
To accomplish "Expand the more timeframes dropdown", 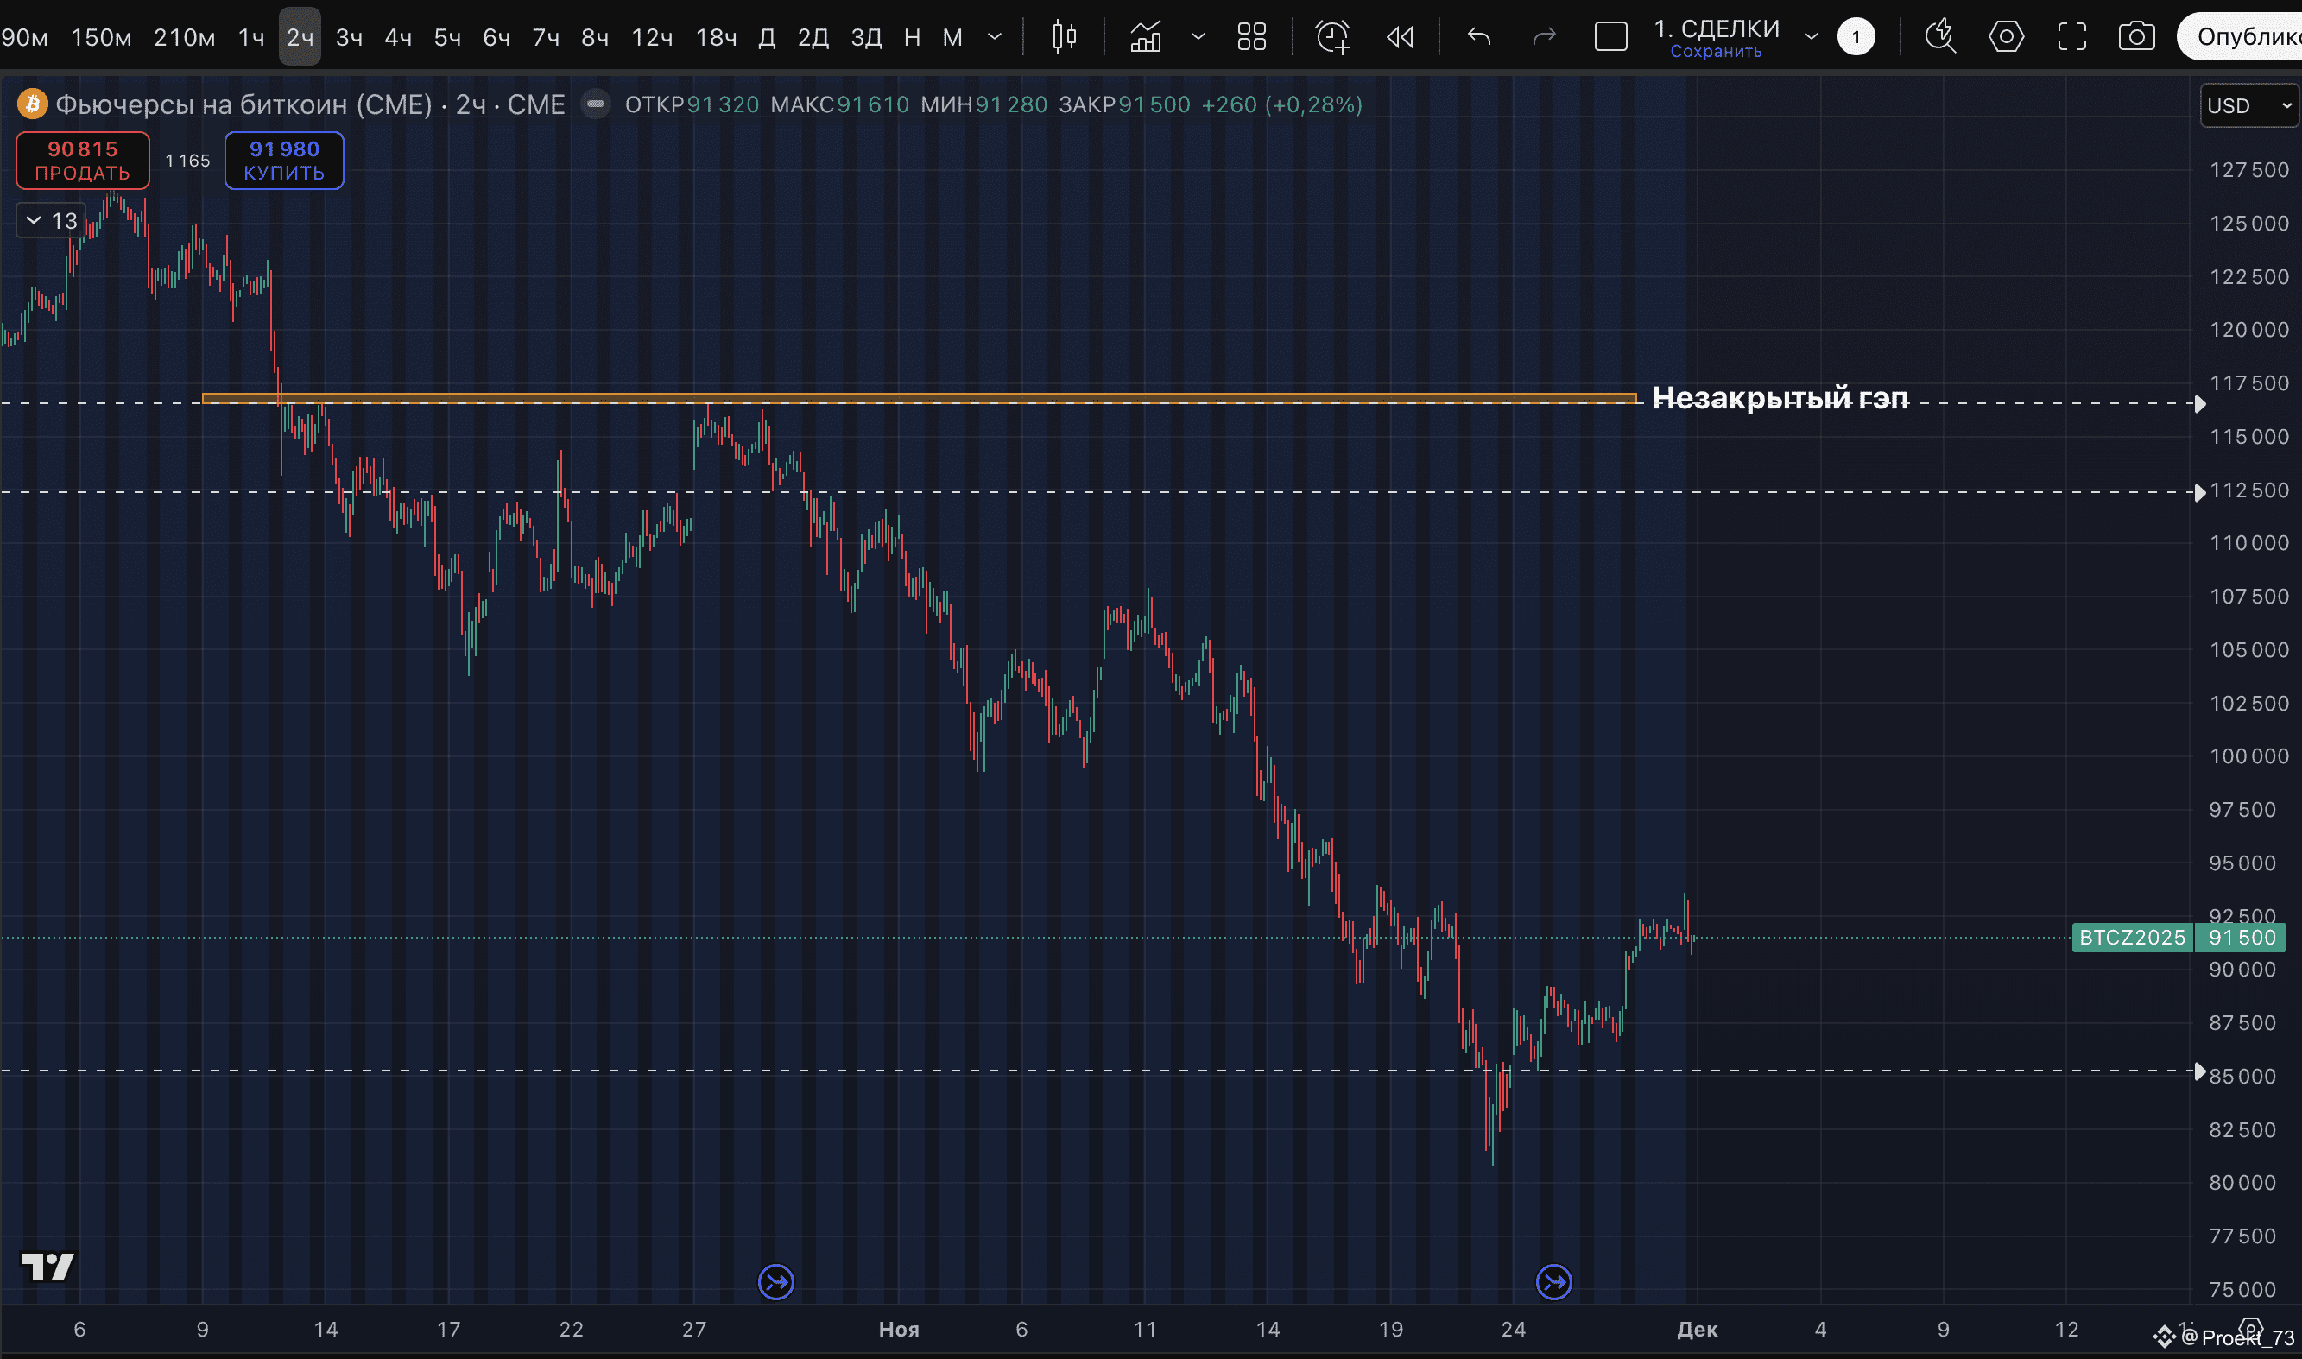I will coord(995,36).
